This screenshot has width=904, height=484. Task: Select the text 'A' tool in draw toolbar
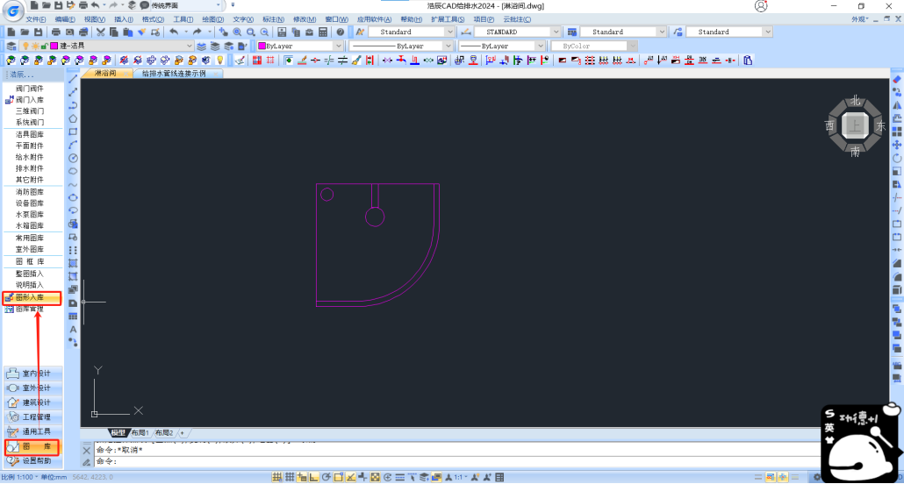tap(73, 329)
